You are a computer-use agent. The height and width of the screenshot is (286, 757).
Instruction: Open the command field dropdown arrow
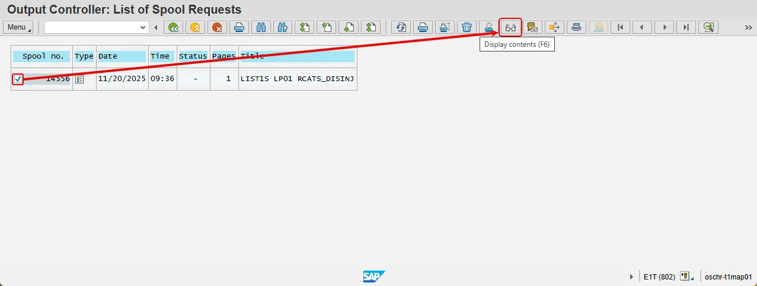pos(143,27)
